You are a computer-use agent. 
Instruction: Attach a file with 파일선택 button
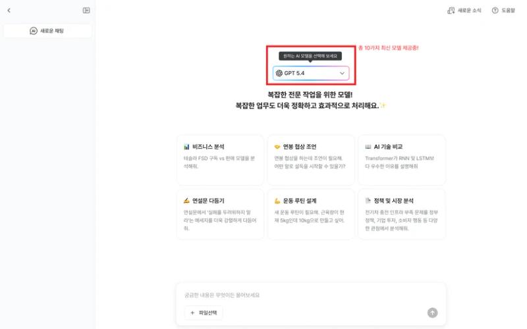coord(204,313)
